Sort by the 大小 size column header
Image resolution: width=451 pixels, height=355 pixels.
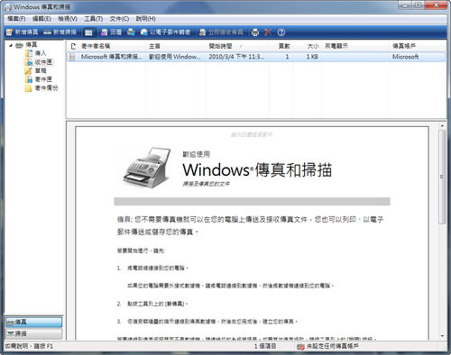pyautogui.click(x=308, y=46)
